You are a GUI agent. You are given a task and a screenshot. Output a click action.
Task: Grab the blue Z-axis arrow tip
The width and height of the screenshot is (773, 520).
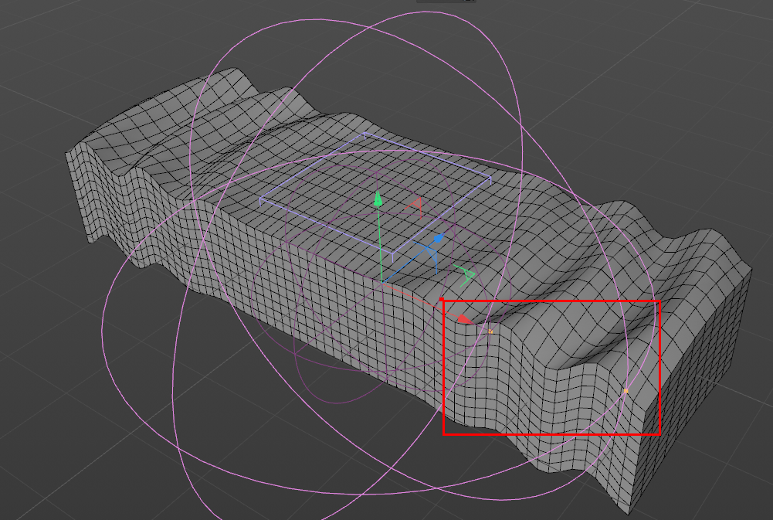[438, 239]
